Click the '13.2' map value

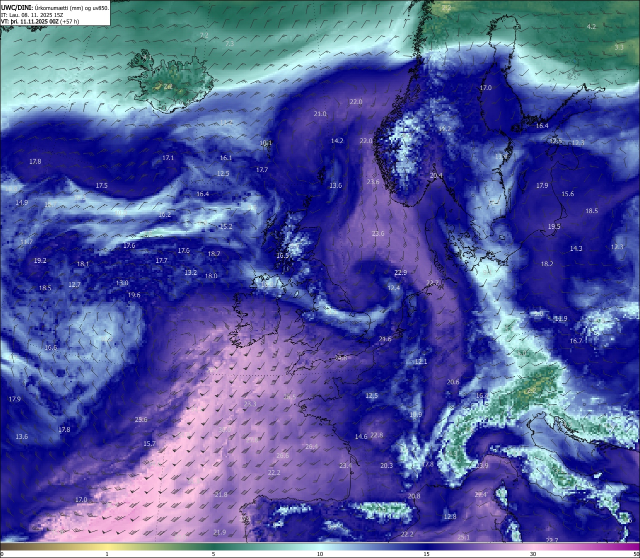coord(190,273)
